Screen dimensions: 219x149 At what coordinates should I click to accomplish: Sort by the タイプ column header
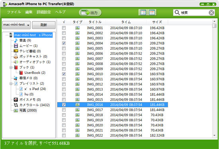click(x=77, y=22)
